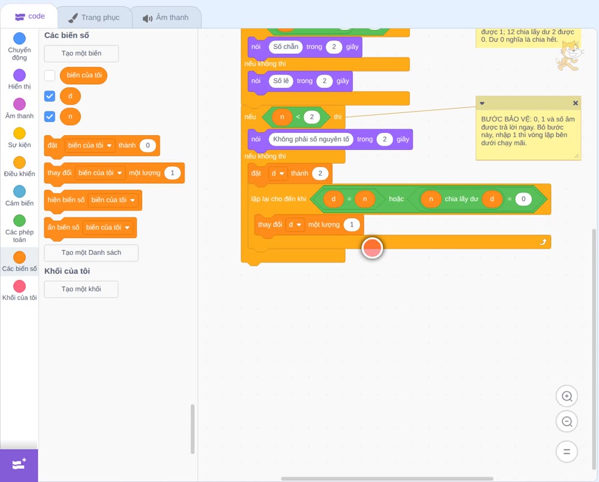The height and width of the screenshot is (482, 599).
Task: Switch to the Trang phục tab
Action: coord(94,17)
